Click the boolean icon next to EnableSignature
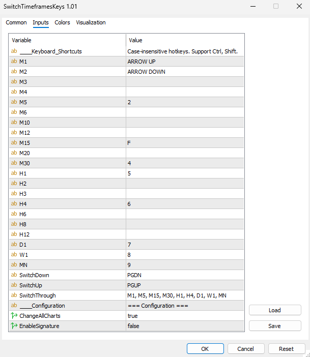The width and height of the screenshot is (310, 357). pos(14,326)
